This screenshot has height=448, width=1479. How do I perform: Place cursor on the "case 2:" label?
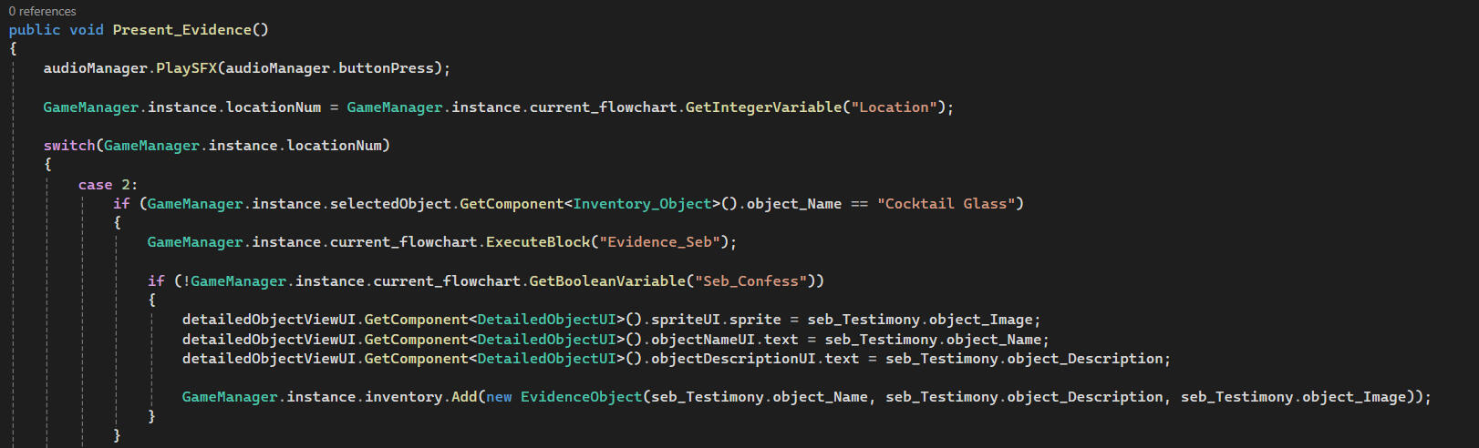[107, 185]
